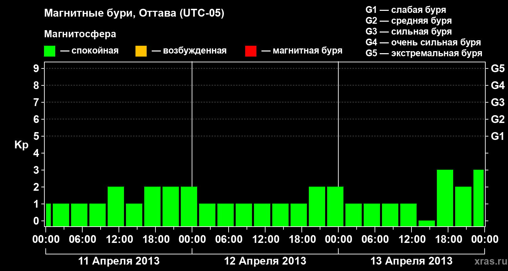Click the Kp 2 bar at 12:00 on 11 Апреля
The image size is (508, 271).
[116, 207]
